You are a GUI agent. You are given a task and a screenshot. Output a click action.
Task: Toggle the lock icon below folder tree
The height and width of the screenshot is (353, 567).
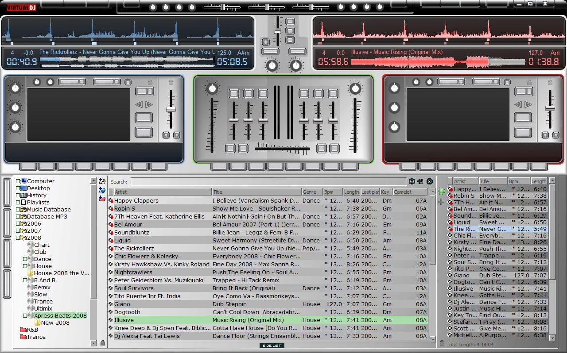103,343
